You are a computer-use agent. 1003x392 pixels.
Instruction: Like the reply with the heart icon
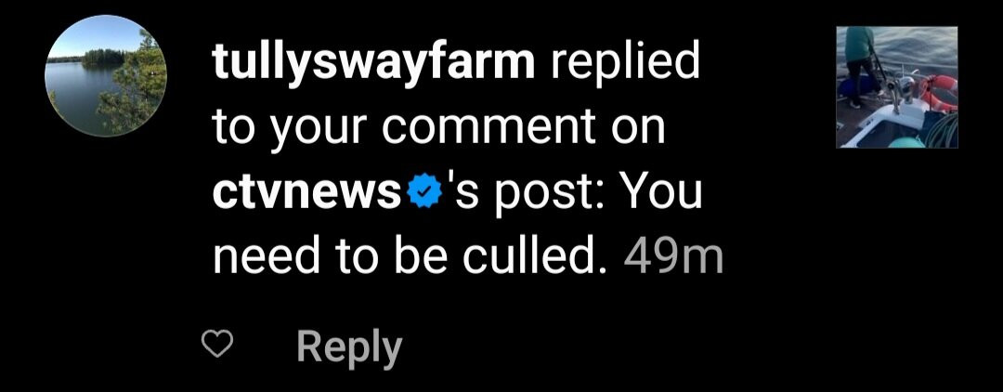pos(216,346)
